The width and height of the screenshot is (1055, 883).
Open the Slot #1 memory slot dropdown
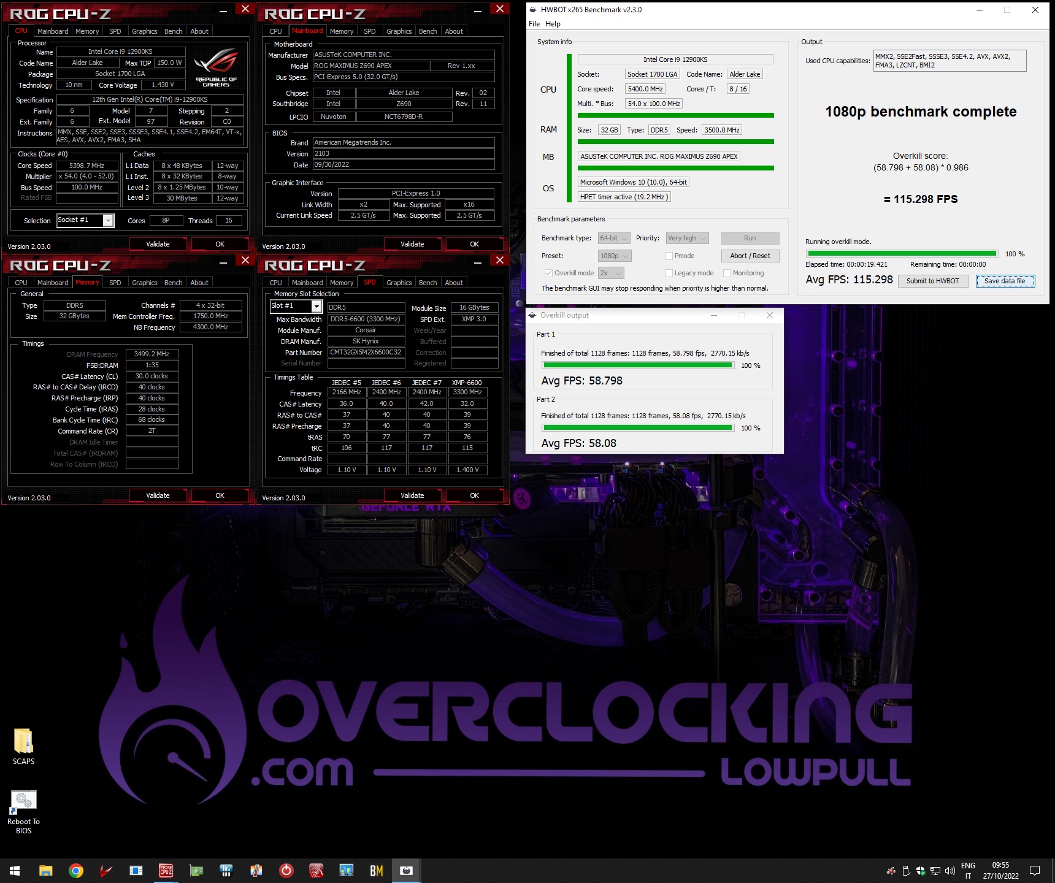pos(296,306)
